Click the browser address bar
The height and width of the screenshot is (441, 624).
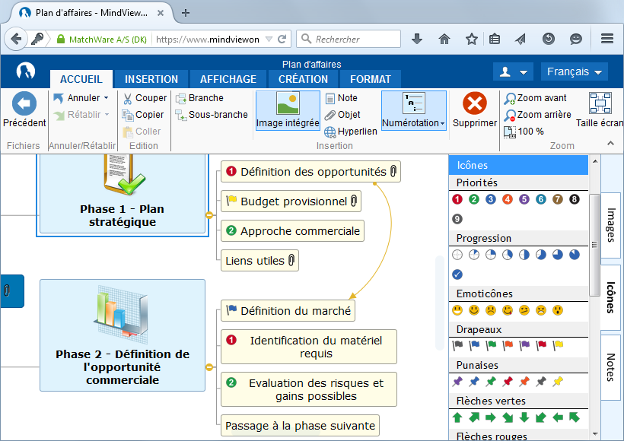pos(208,39)
